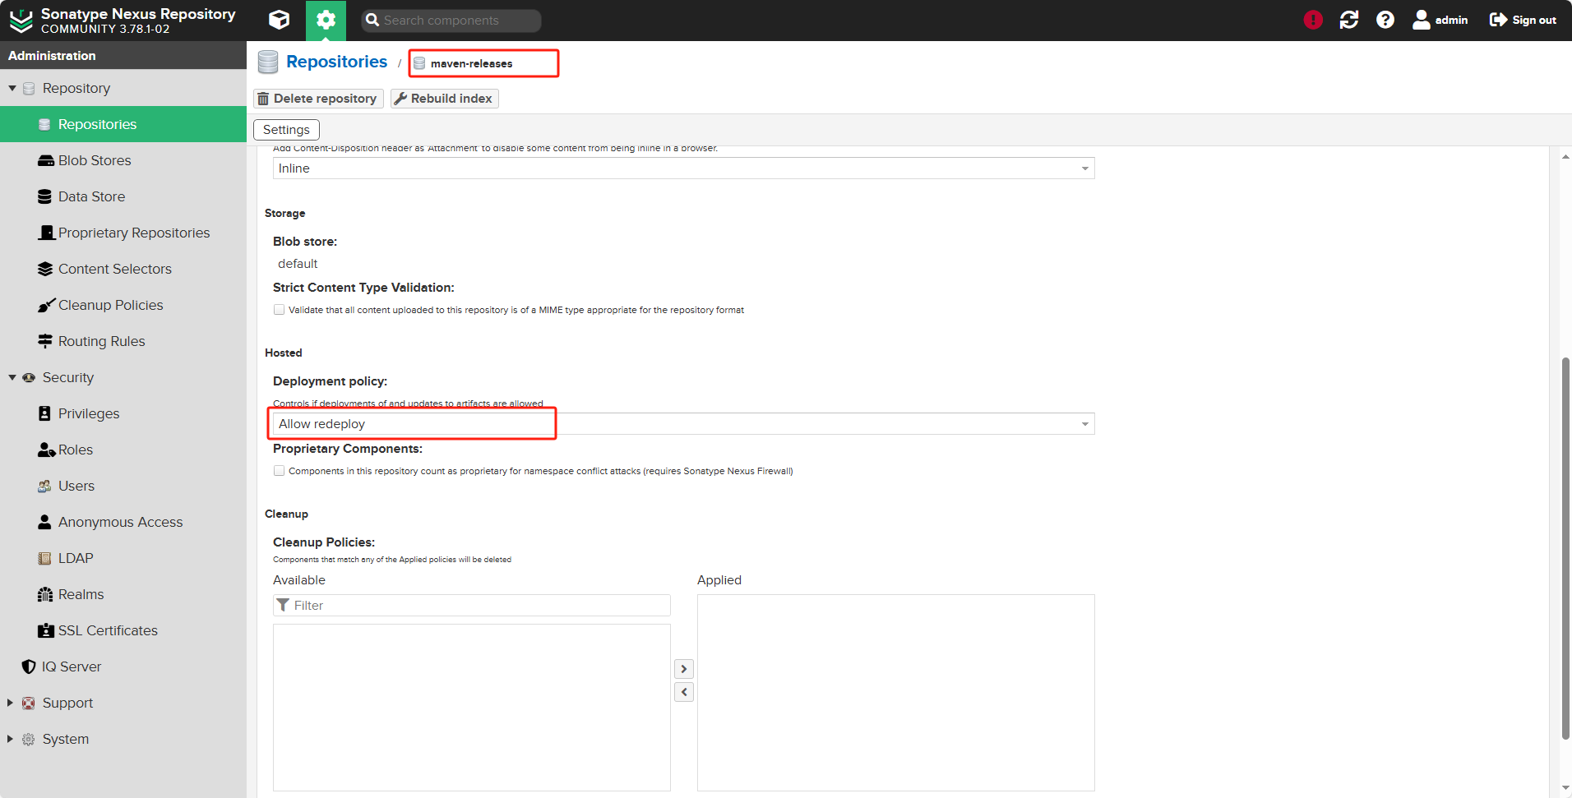Open the Browse cube icon
Image resolution: width=1572 pixels, height=798 pixels.
tap(279, 20)
